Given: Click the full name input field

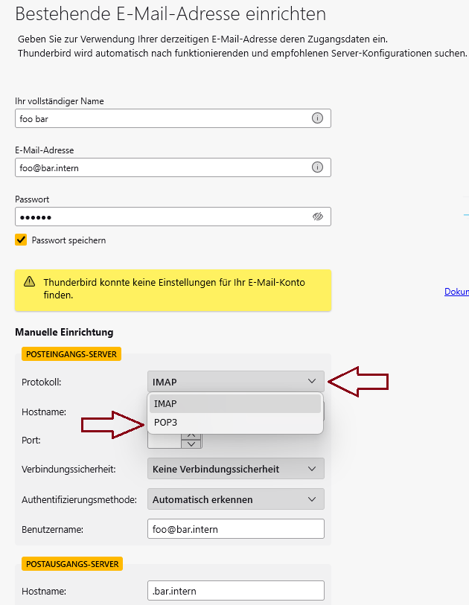Looking at the screenshot, I should (160, 118).
